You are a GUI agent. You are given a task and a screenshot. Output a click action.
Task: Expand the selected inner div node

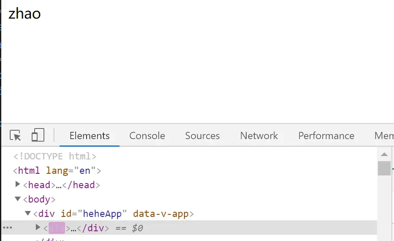[x=38, y=227]
